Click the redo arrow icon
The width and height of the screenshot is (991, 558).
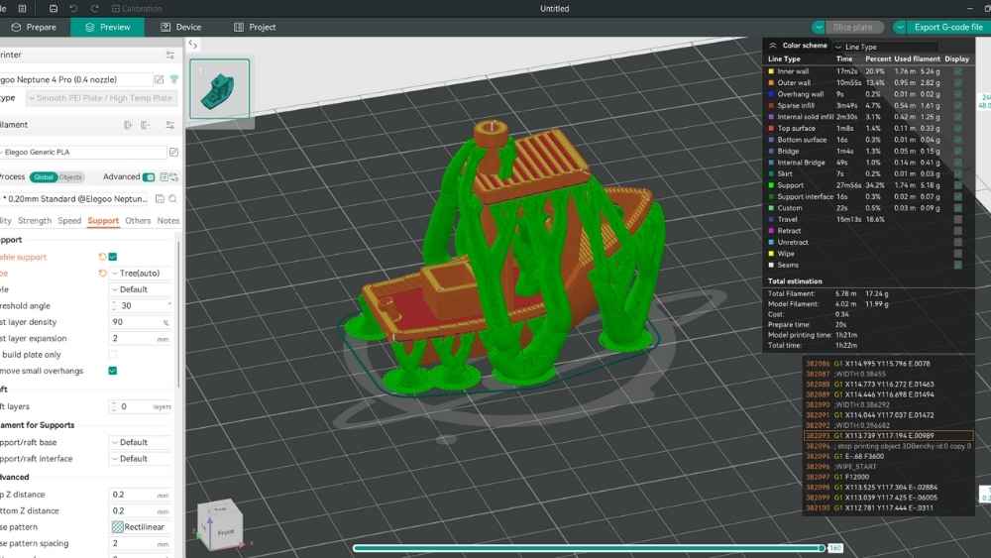(x=94, y=8)
